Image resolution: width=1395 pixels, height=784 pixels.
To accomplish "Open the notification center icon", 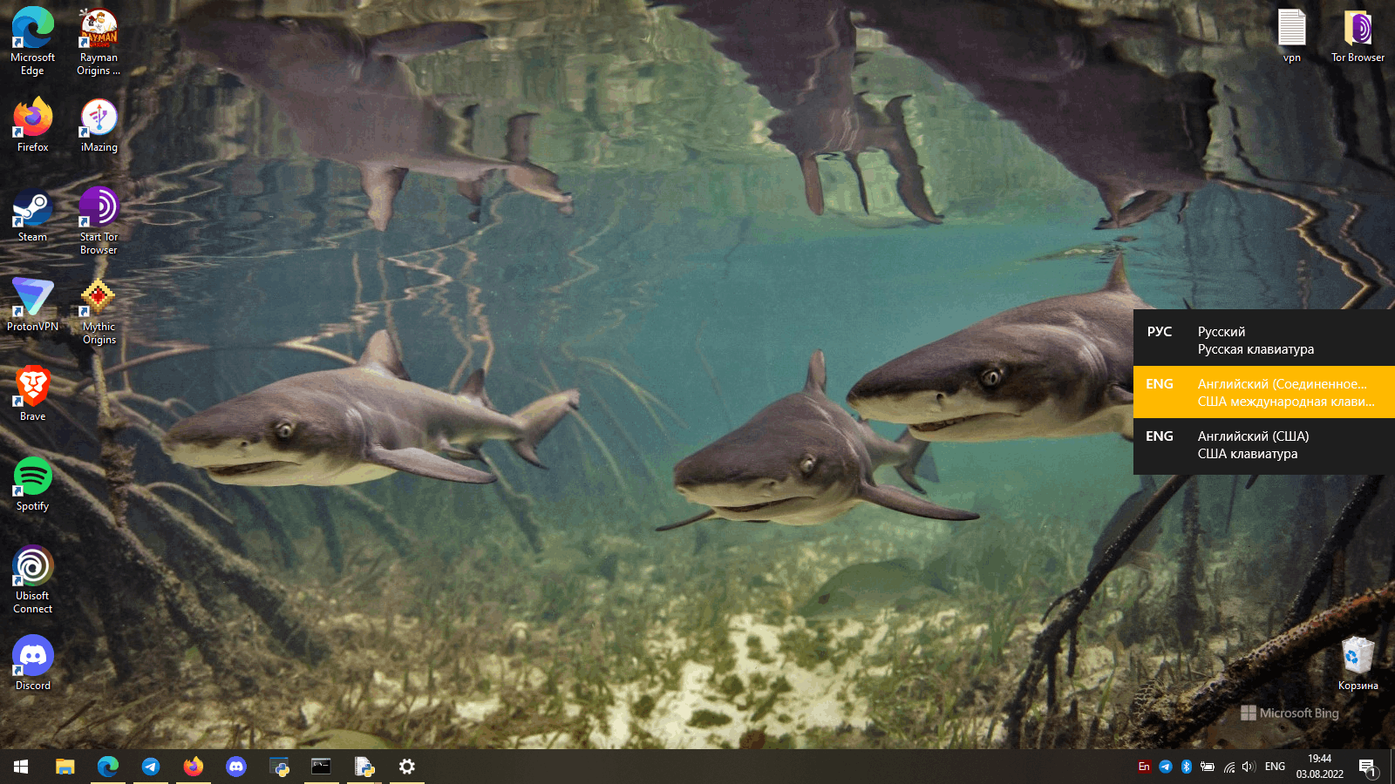I will [x=1368, y=767].
